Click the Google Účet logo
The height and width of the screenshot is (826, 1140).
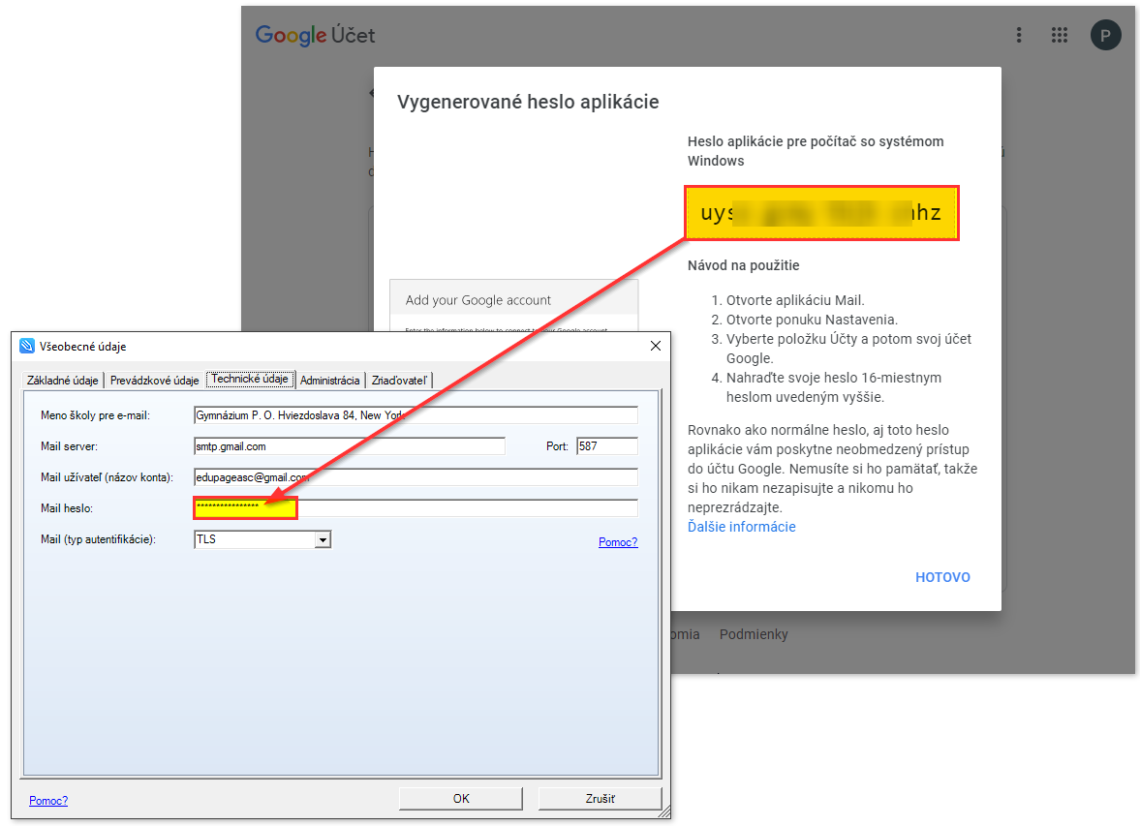[x=315, y=35]
